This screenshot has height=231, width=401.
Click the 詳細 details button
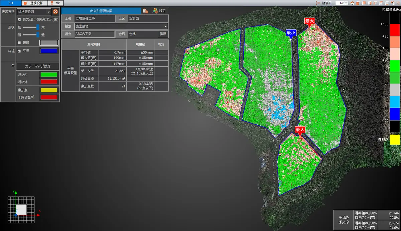click(162, 34)
